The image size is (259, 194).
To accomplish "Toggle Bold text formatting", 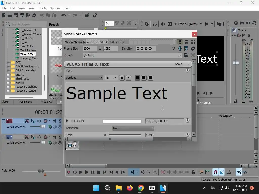I will [122, 78].
